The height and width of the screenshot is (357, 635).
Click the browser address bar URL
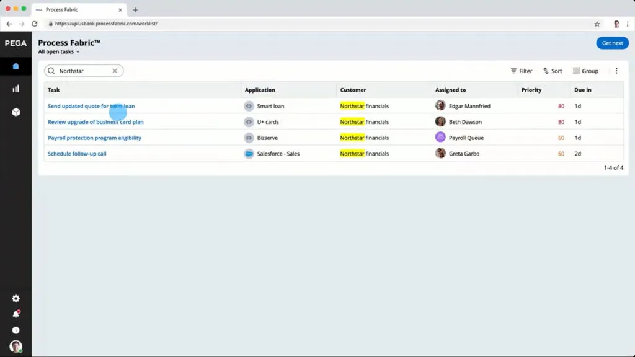[x=106, y=24]
